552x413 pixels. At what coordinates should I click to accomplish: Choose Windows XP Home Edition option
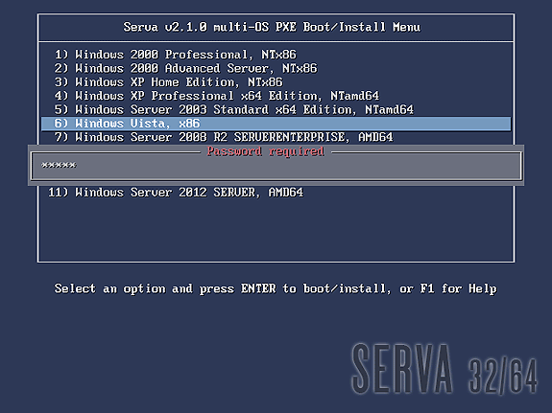[168, 81]
